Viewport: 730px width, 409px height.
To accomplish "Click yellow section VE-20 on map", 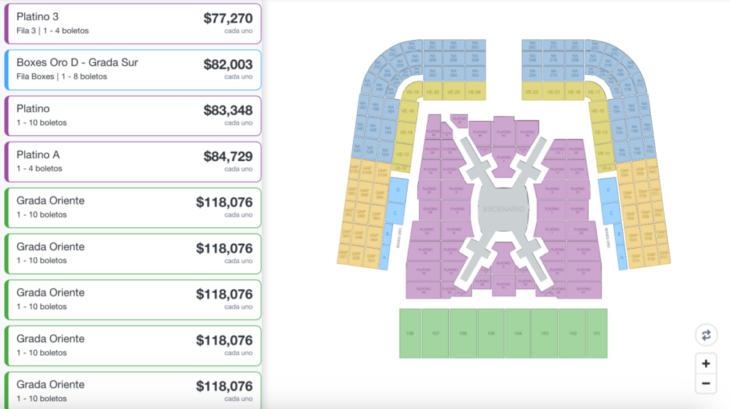I will [433, 92].
